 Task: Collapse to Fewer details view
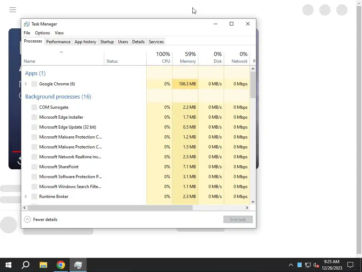click(41, 220)
